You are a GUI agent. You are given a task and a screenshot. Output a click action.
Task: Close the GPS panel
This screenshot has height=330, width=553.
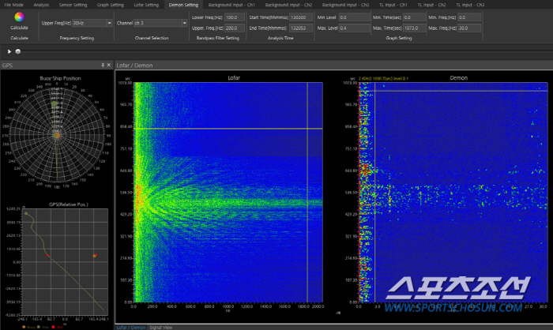coord(109,66)
